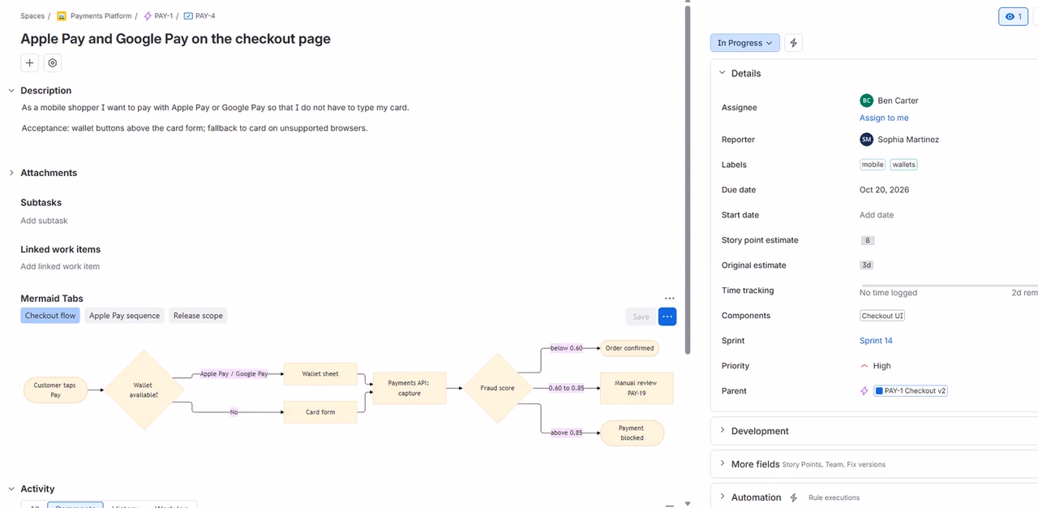Click the Assign to me link

point(884,118)
